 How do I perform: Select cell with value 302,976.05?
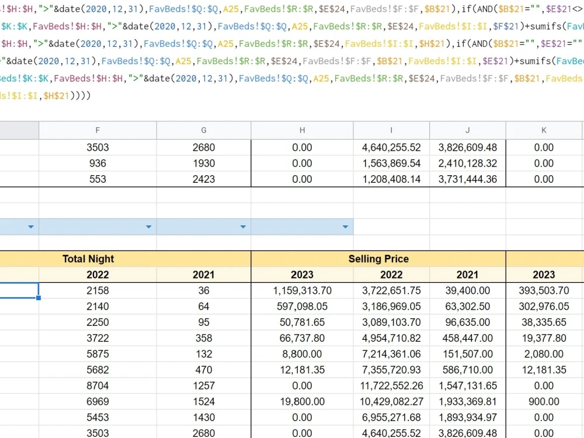point(544,307)
